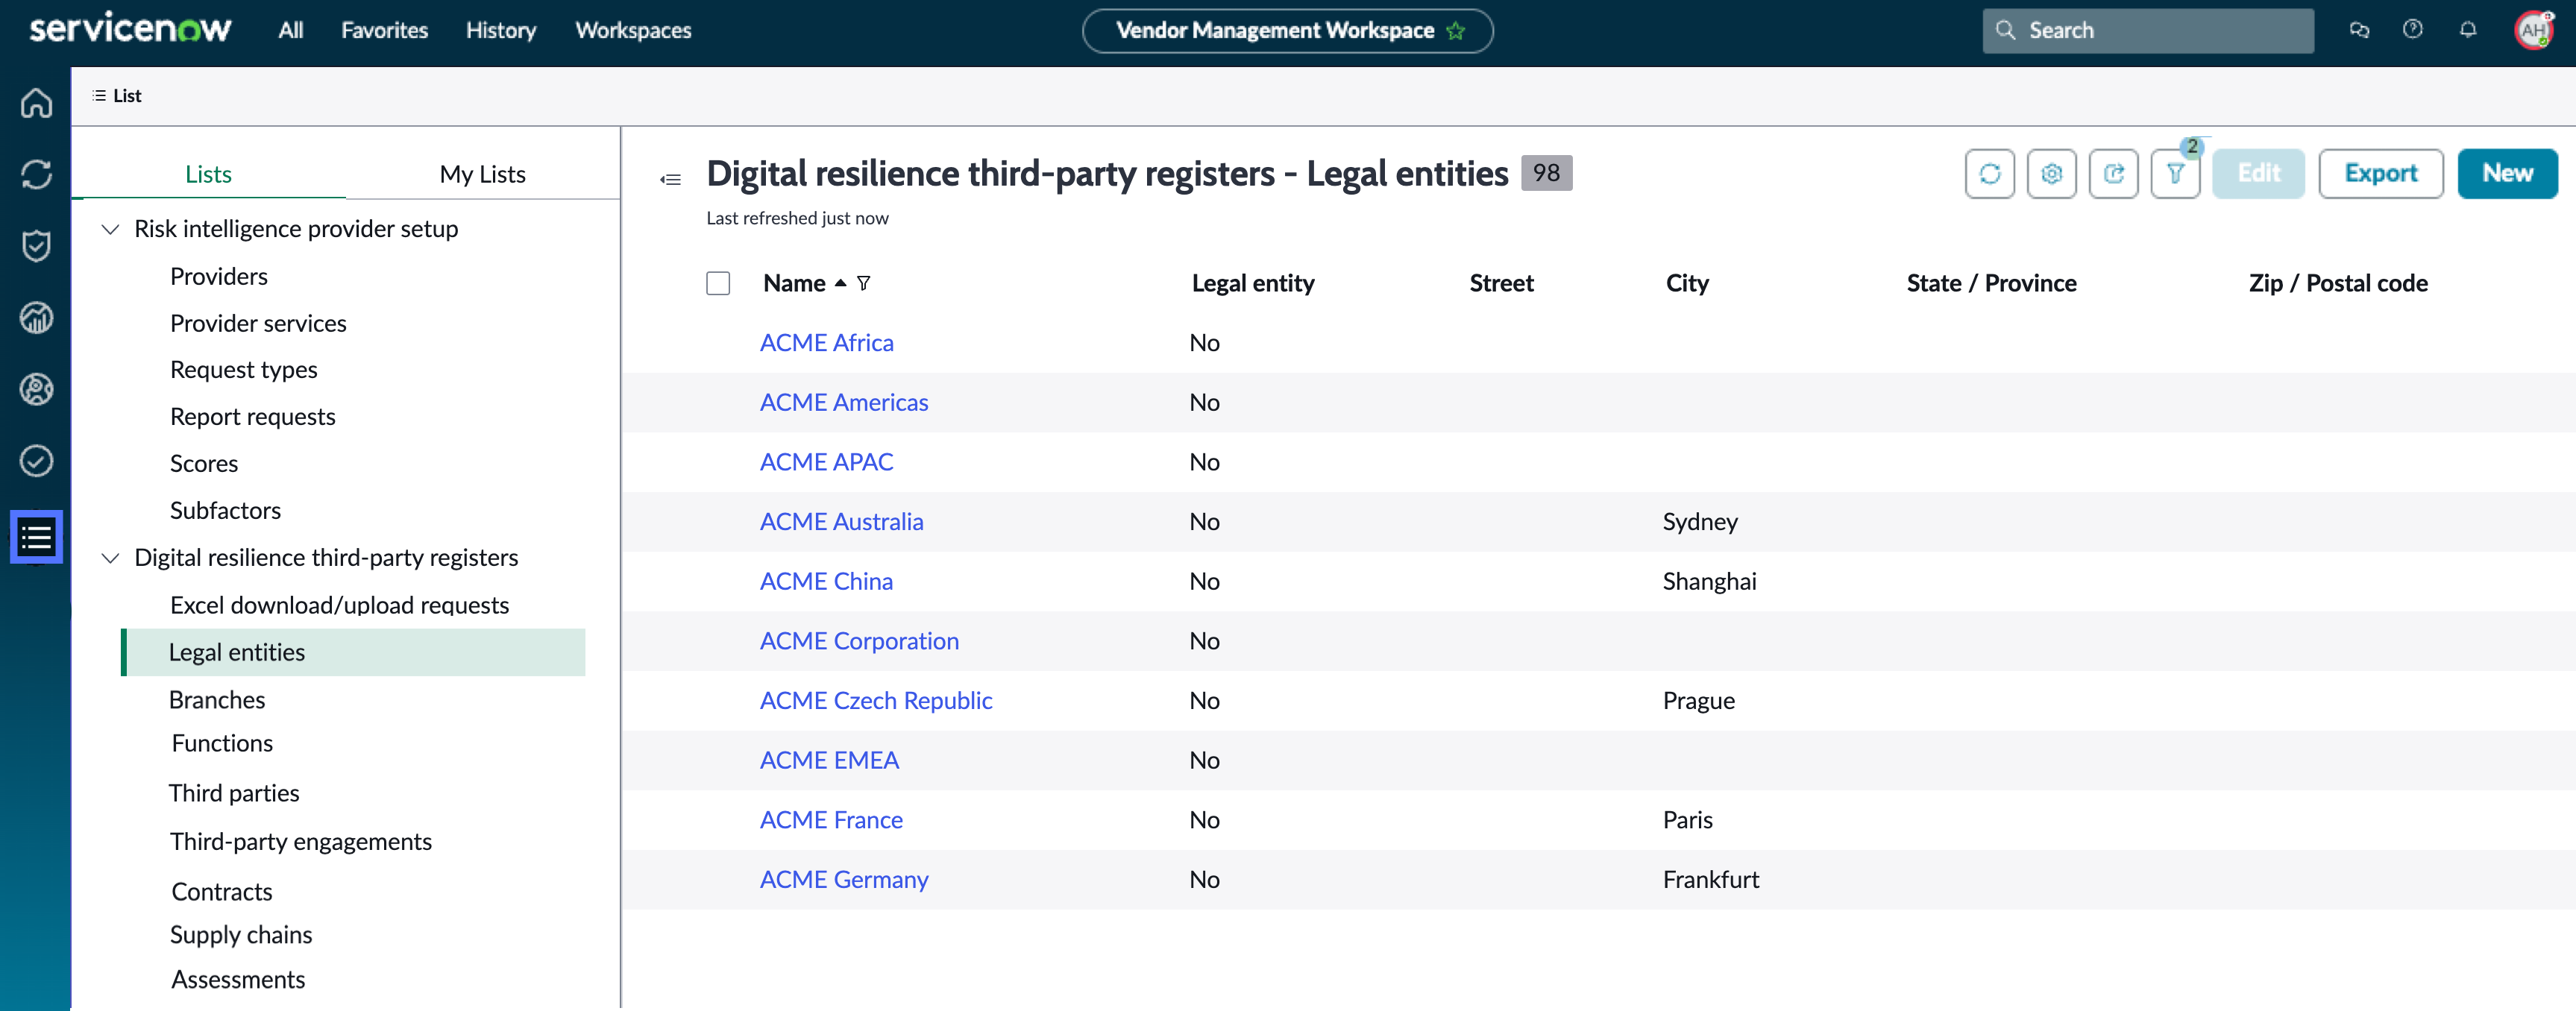The width and height of the screenshot is (2576, 1011).
Task: Open the History menu
Action: [501, 30]
